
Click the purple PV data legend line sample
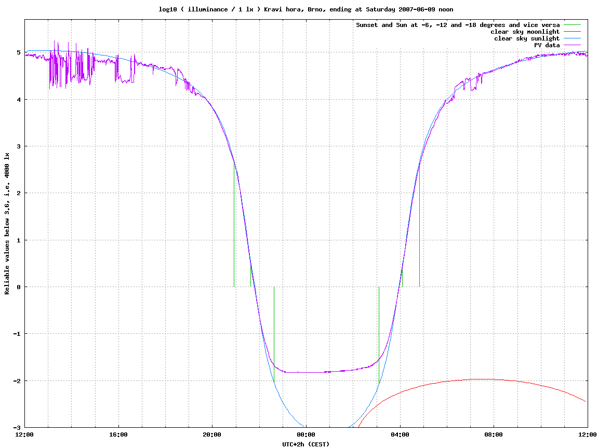click(572, 45)
